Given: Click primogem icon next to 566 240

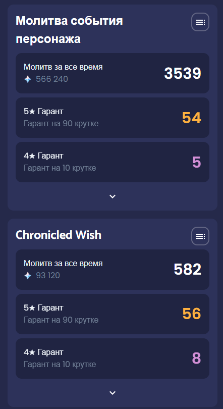Looking at the screenshot, I should click(x=28, y=79).
